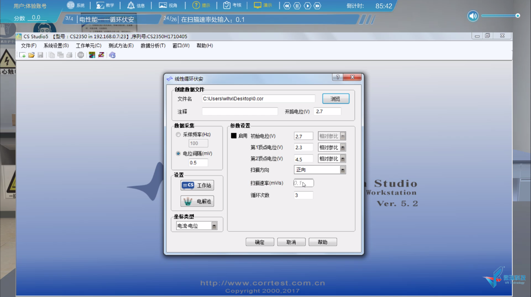Open the 系统设置(S) menu

(x=56, y=45)
